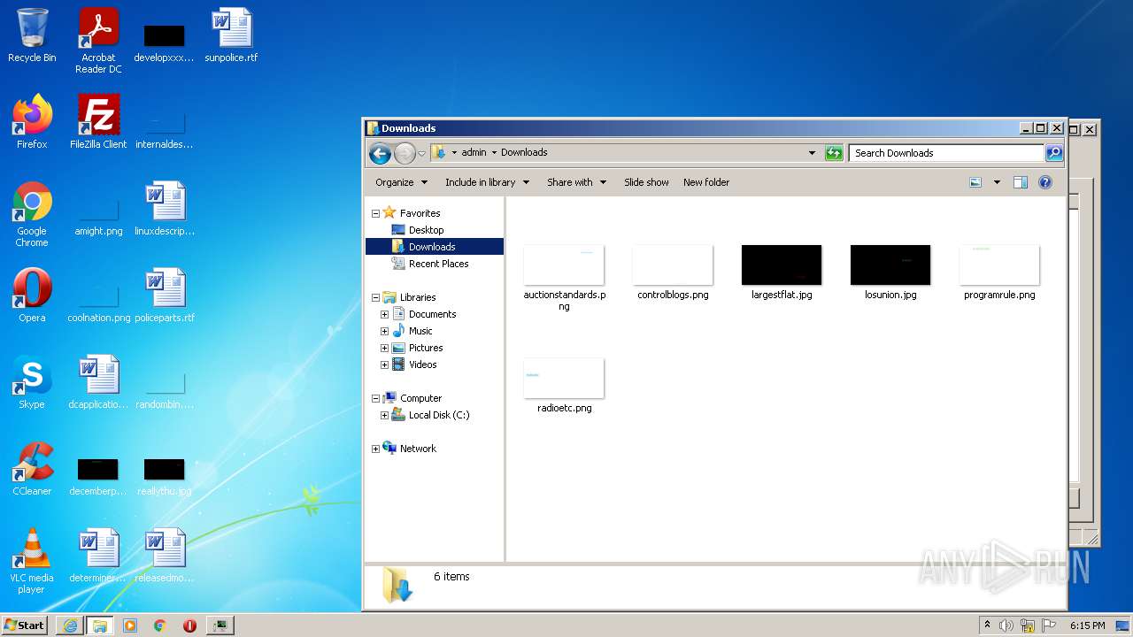Expand the Documents library node
The image size is (1133, 637).
tap(384, 314)
